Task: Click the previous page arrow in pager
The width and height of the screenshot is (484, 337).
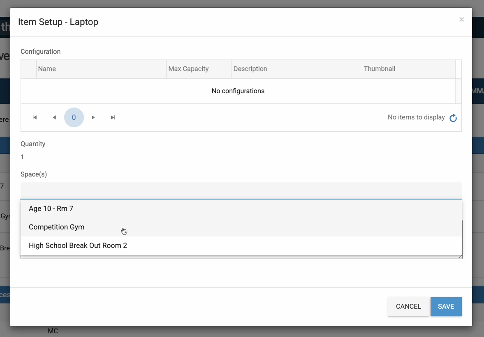Action: [x=54, y=117]
